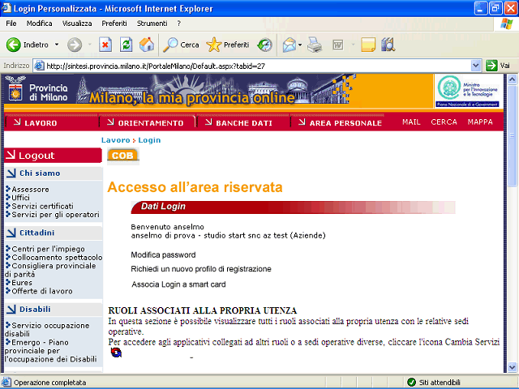Click the red X stop loading icon
The height and width of the screenshot is (389, 519).
pyautogui.click(x=105, y=45)
